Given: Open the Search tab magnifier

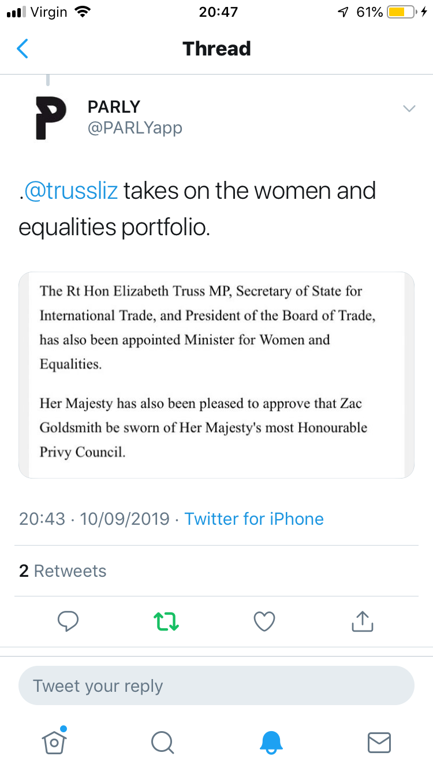Looking at the screenshot, I should [x=162, y=742].
